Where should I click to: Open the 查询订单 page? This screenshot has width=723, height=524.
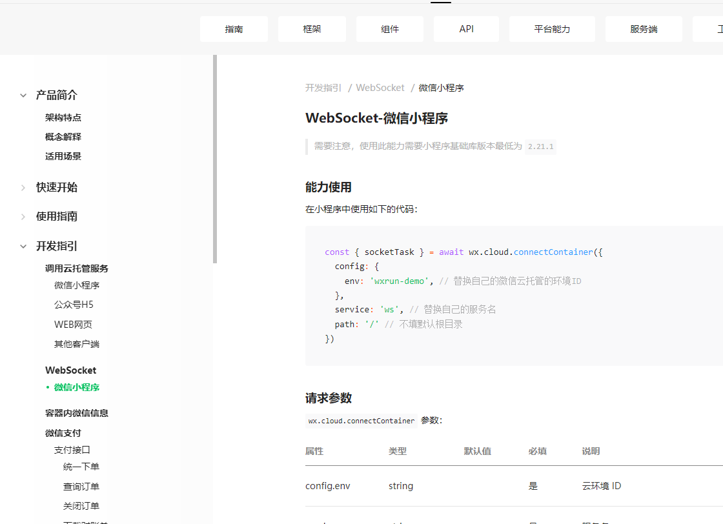pos(81,487)
